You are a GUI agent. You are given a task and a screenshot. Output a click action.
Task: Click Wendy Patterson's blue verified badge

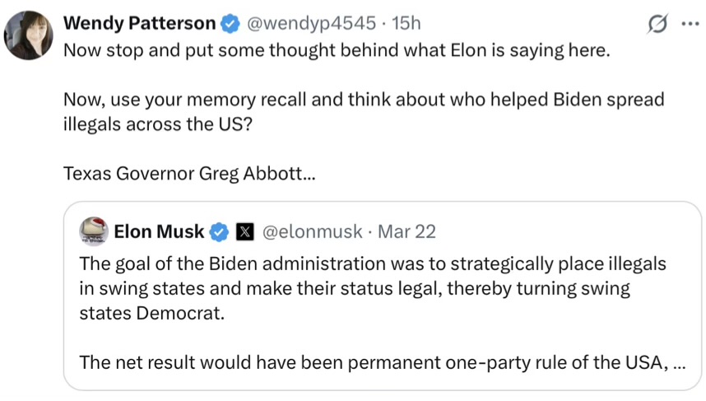230,24
